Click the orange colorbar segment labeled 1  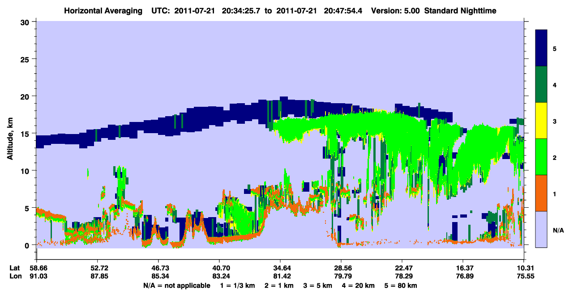click(541, 193)
